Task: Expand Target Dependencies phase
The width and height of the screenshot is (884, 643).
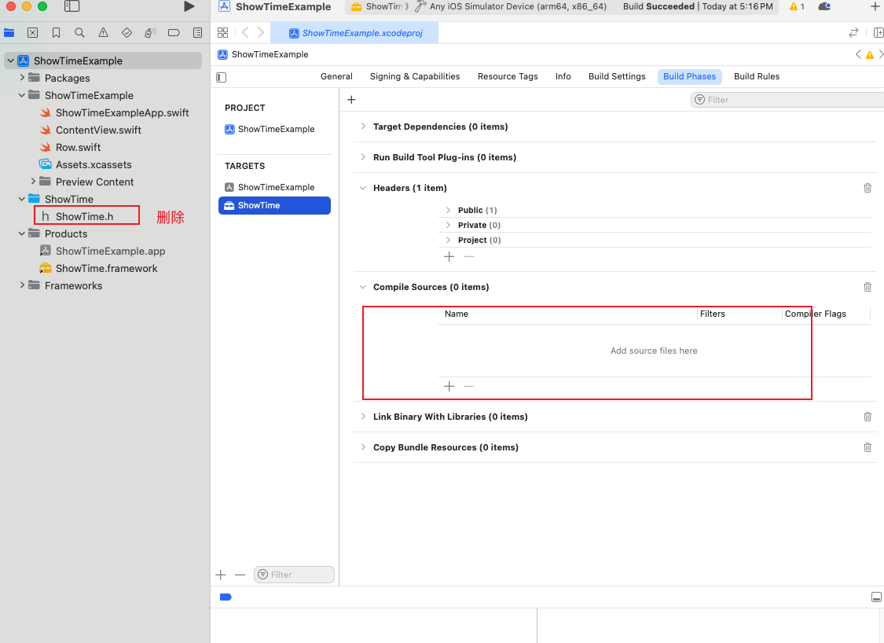Action: click(x=363, y=127)
